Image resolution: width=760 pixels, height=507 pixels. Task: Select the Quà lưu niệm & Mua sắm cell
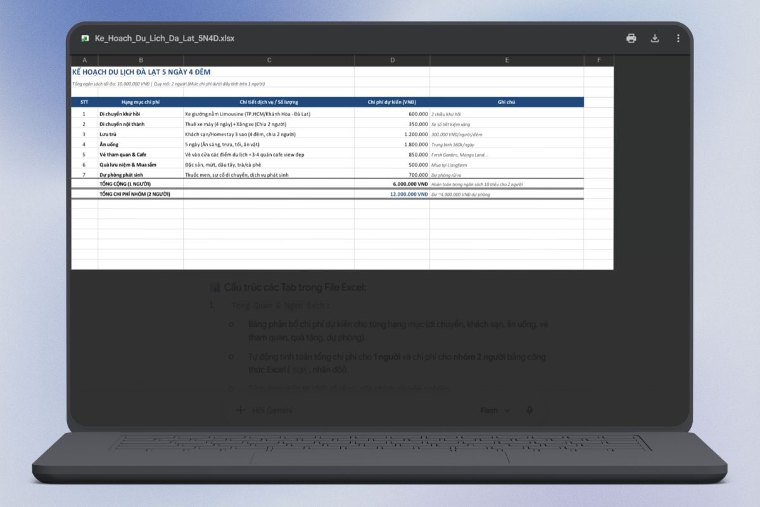141,165
